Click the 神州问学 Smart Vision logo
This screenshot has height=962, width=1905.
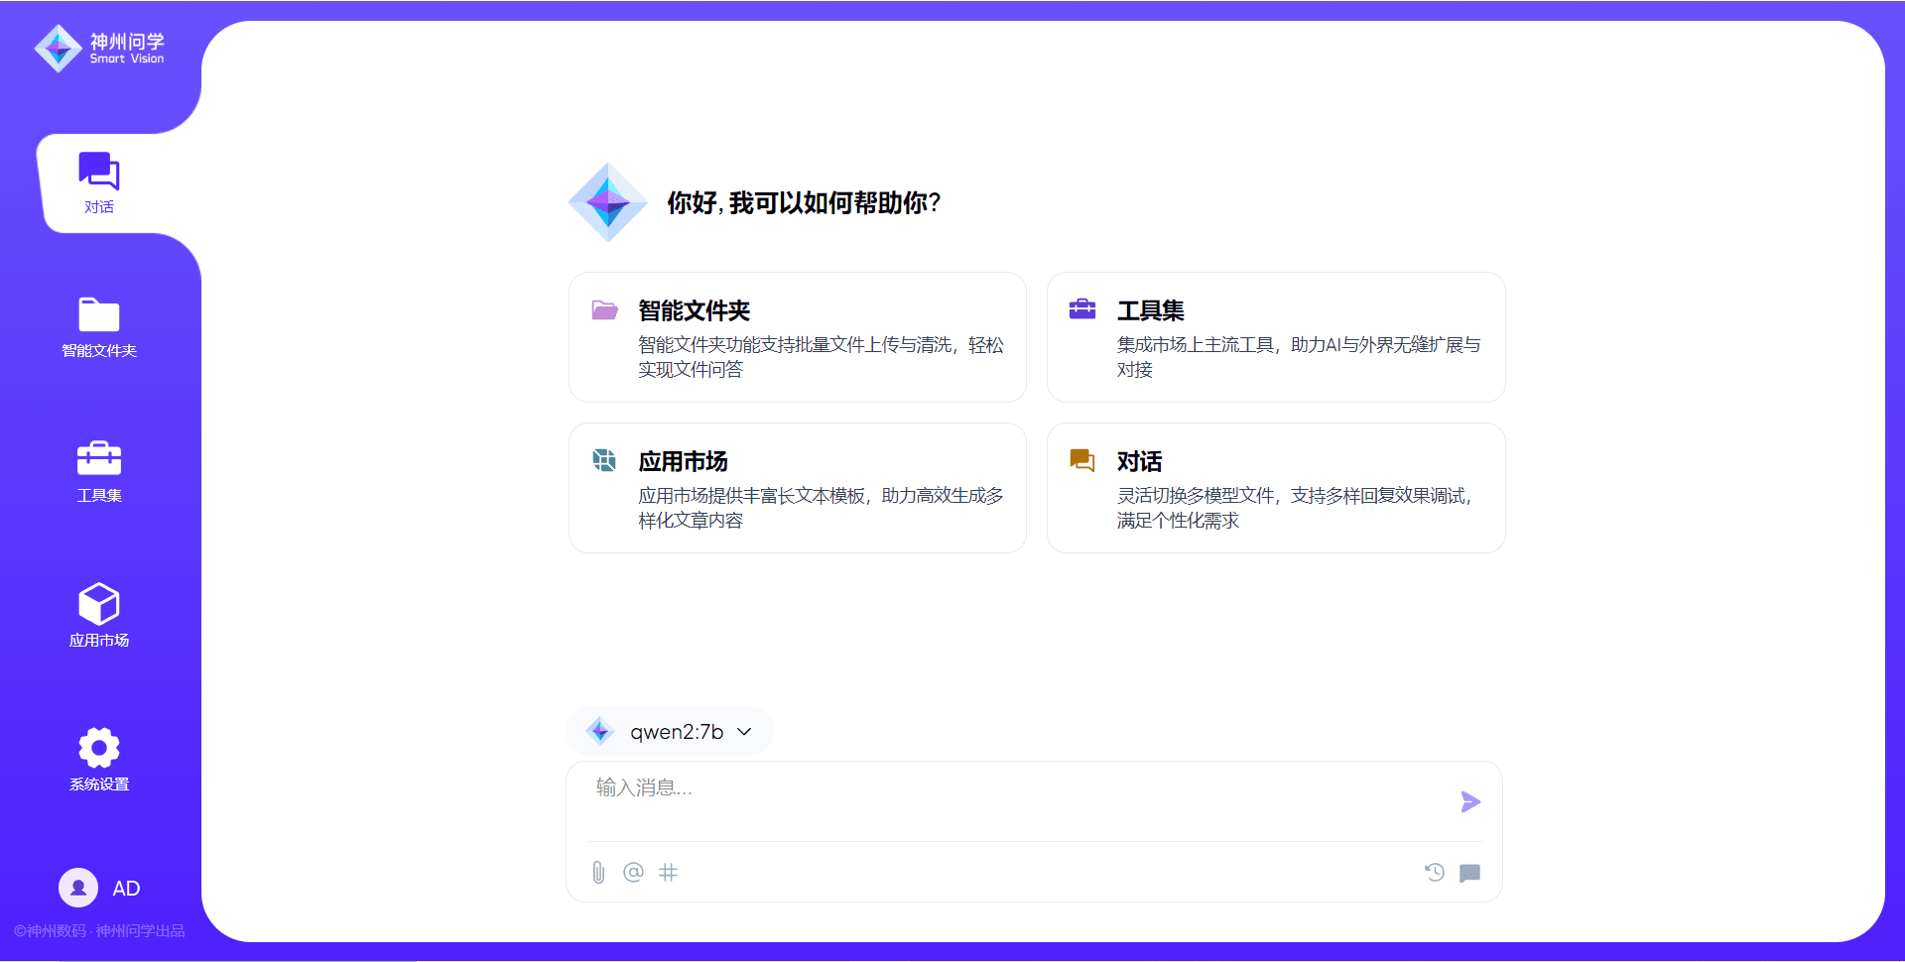(x=99, y=48)
